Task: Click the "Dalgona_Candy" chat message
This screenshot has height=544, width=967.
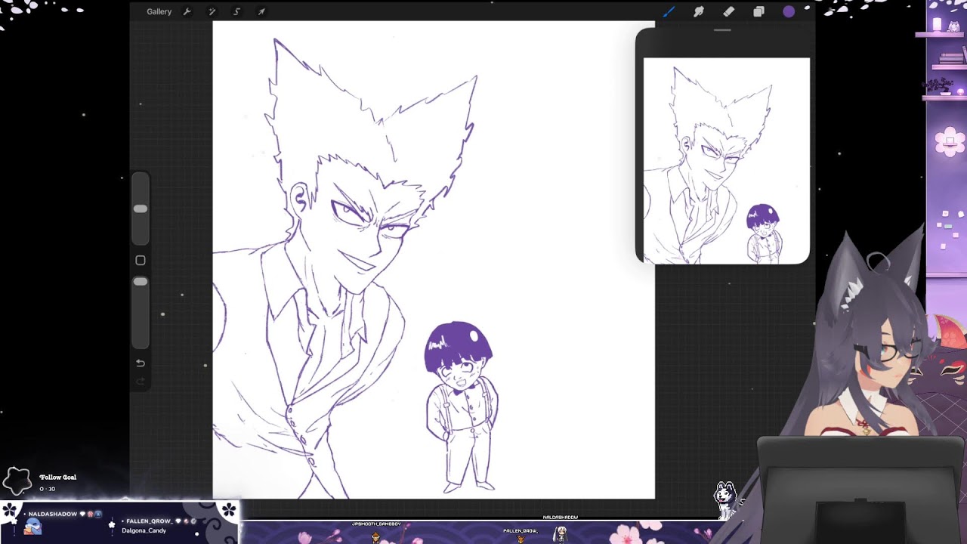Action: [x=144, y=530]
